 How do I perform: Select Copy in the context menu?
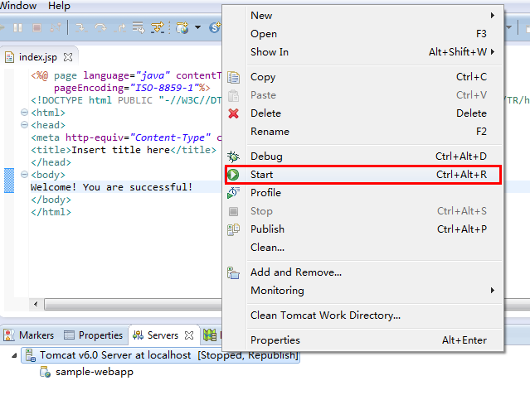[x=364, y=77]
